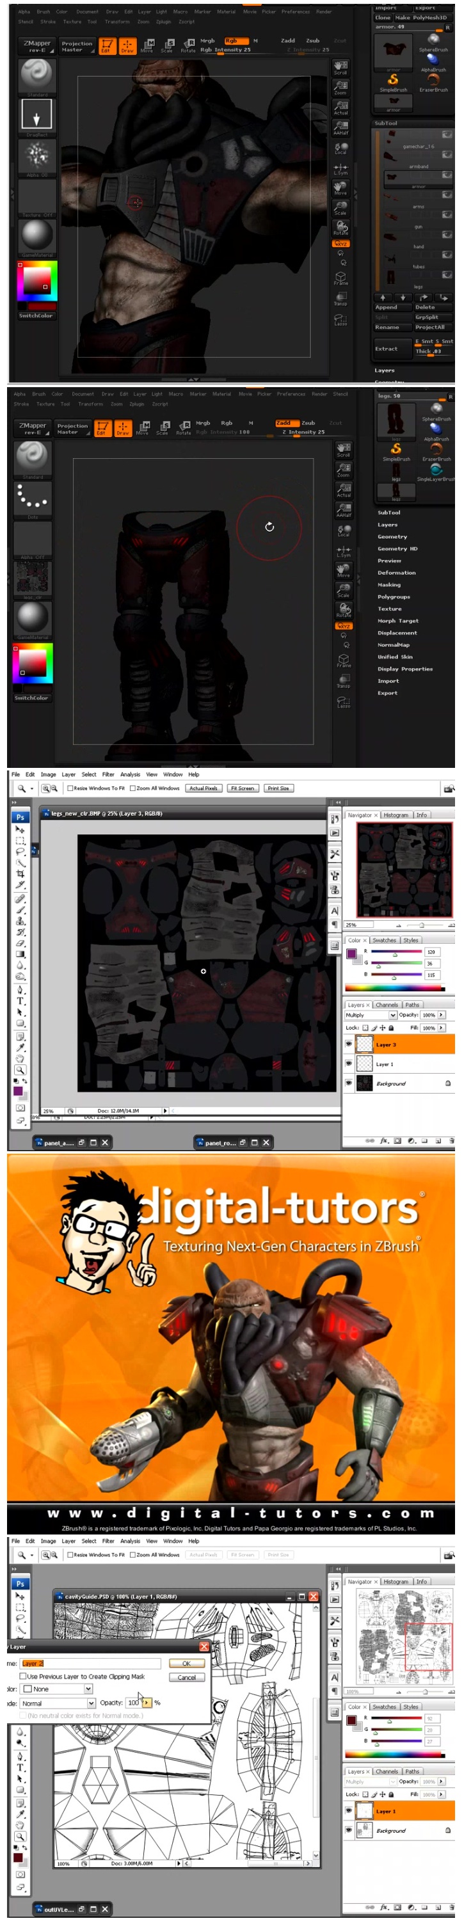This screenshot has width=464, height=1921.
Task: Open Opacity arrow in legs_new_clr Layers panel
Action: coord(442,1015)
